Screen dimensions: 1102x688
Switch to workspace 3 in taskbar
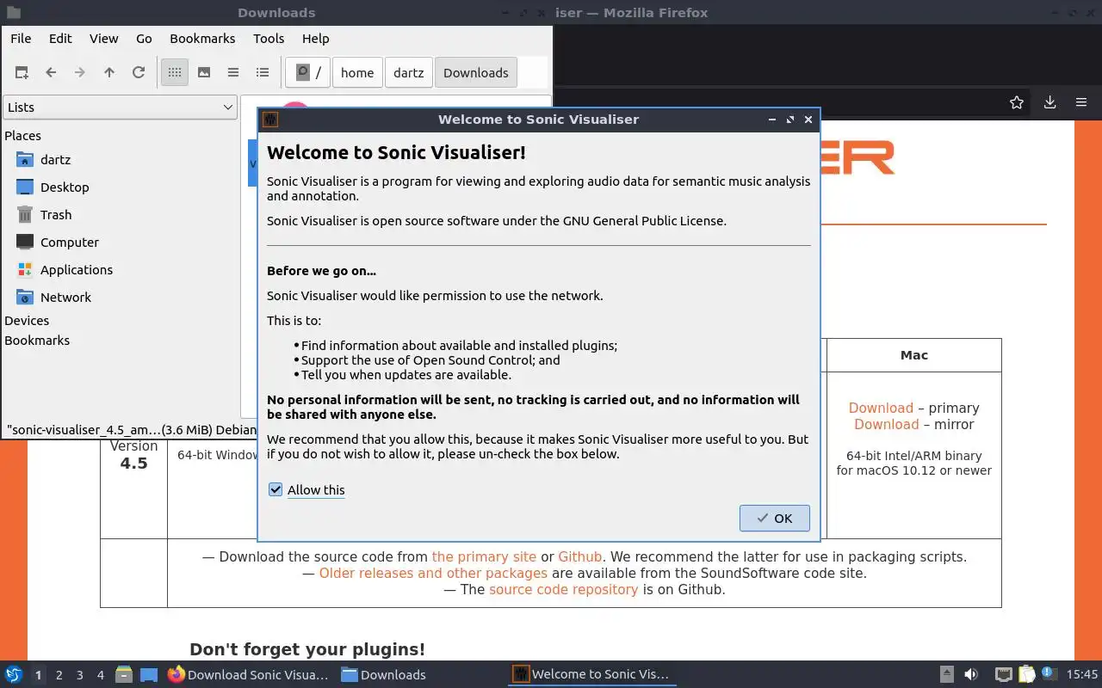tap(79, 675)
